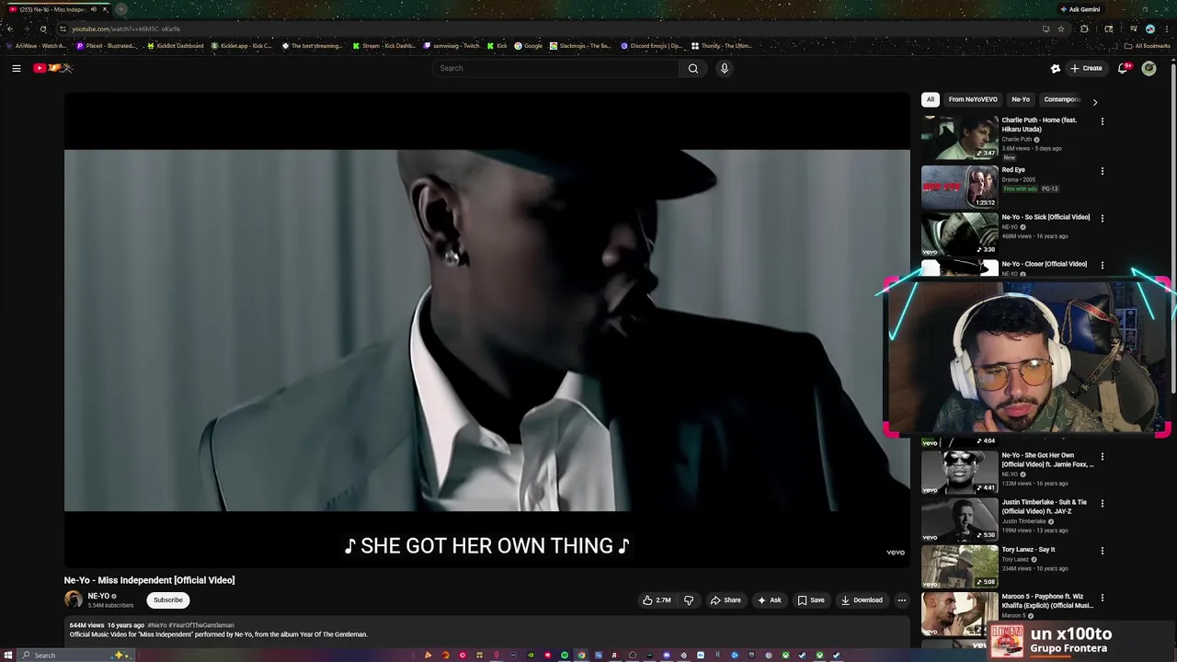Focus the YouTube search field
Screen dimensions: 1177x662
(555, 68)
